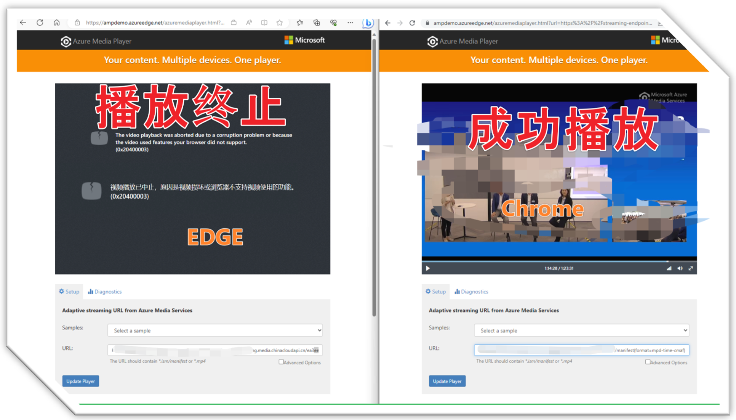Switch to Diagnostics tab in right pane
Image resolution: width=736 pixels, height=420 pixels.
click(x=471, y=291)
